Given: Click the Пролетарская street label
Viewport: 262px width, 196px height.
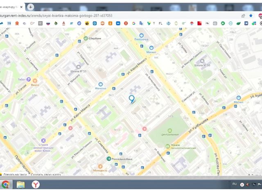Looking at the screenshot, I should (x=23, y=165).
